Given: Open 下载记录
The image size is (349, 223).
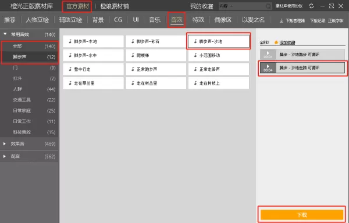Looking at the screenshot, I should 318,21.
